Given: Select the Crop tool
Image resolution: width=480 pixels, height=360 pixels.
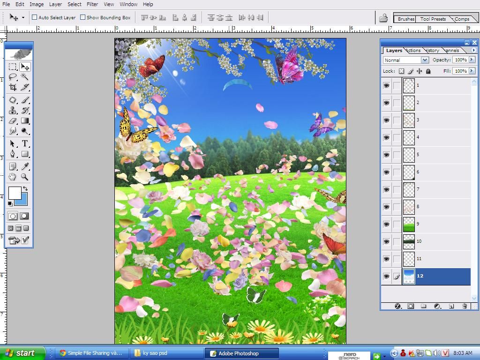Looking at the screenshot, I should click(x=13, y=87).
